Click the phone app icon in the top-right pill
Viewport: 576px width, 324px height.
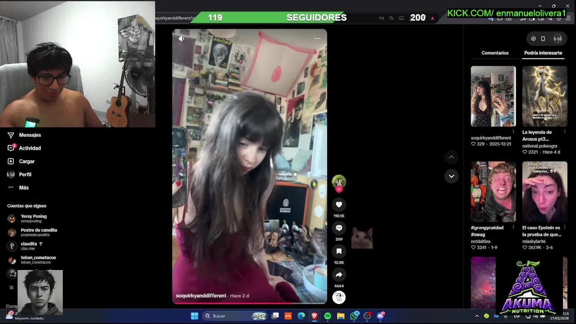(x=543, y=39)
